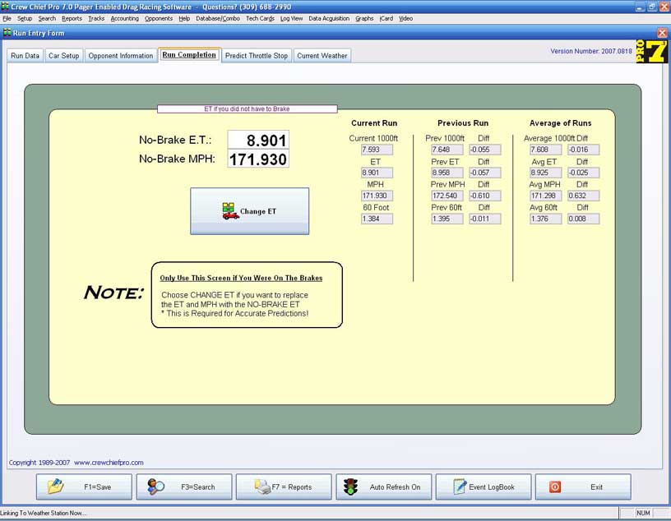This screenshot has height=521, width=671.
Task: Switch to the Current Weather tab
Action: tap(322, 56)
